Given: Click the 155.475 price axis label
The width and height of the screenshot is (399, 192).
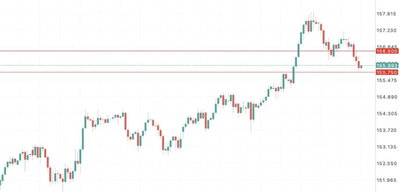Looking at the screenshot, I should click(386, 80).
